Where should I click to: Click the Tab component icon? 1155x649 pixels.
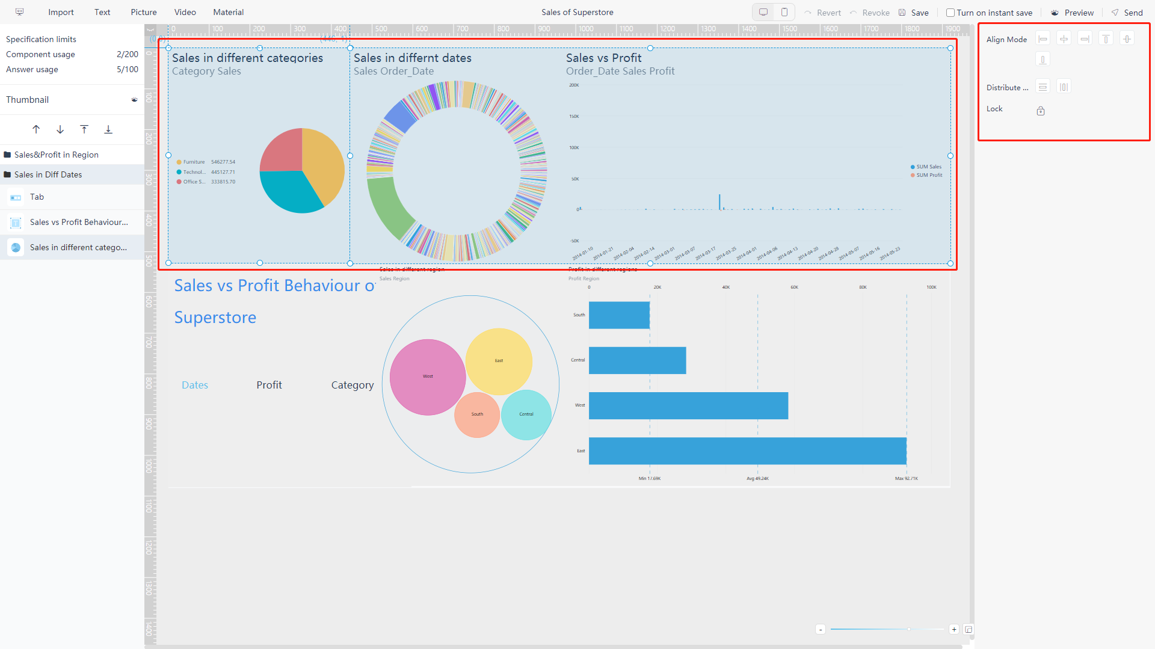(x=16, y=197)
